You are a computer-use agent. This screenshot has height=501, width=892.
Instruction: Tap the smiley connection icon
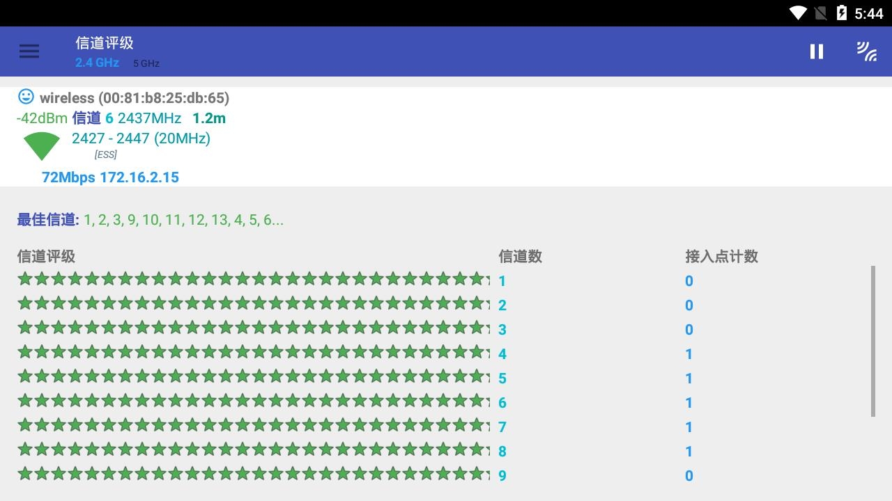[26, 97]
